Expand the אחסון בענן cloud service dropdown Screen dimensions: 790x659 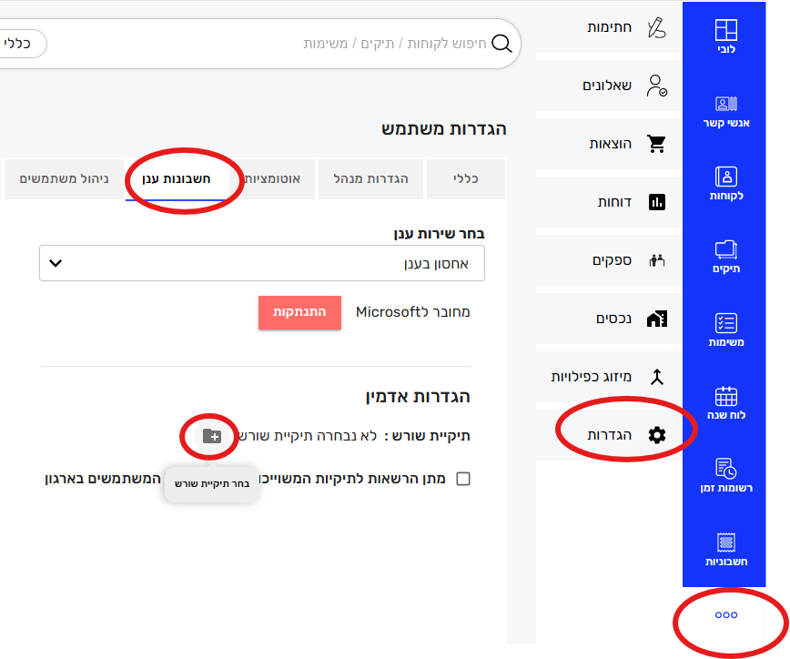(x=262, y=263)
